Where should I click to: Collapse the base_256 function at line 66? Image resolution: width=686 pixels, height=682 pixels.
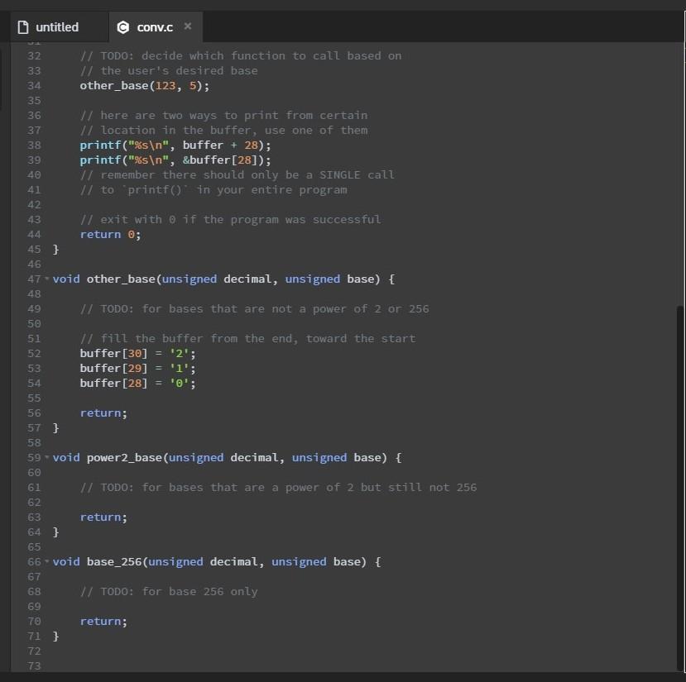pyautogui.click(x=47, y=561)
